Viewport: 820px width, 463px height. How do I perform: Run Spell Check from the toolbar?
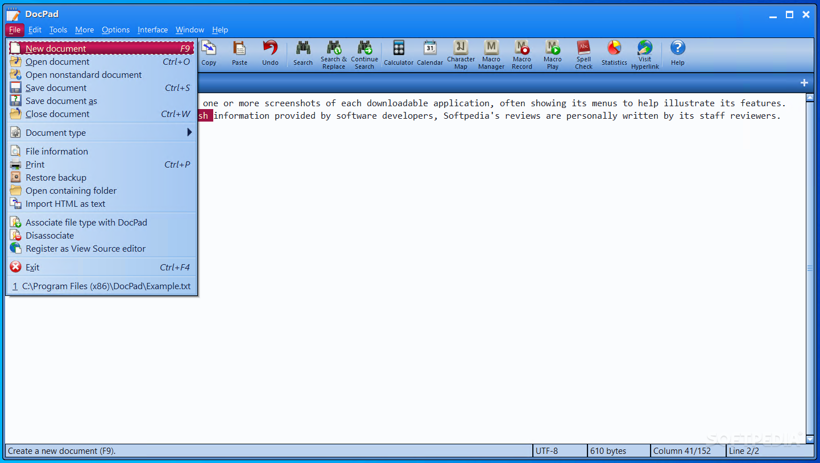pyautogui.click(x=583, y=55)
